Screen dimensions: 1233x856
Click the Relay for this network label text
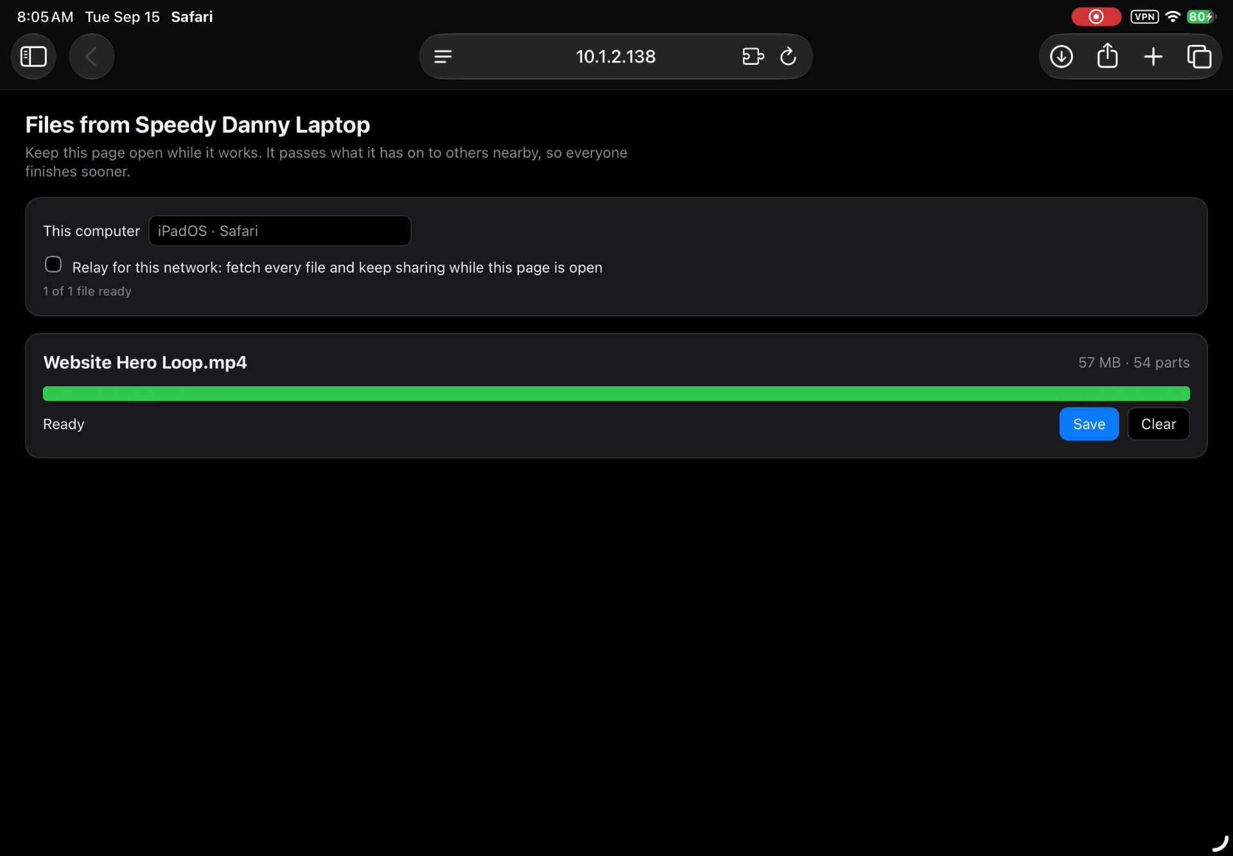[337, 268]
